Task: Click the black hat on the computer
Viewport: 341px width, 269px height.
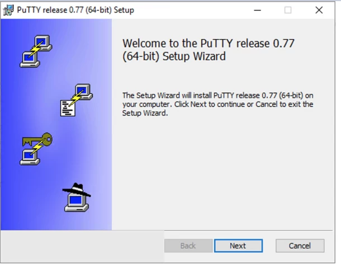Action: pyautogui.click(x=77, y=190)
